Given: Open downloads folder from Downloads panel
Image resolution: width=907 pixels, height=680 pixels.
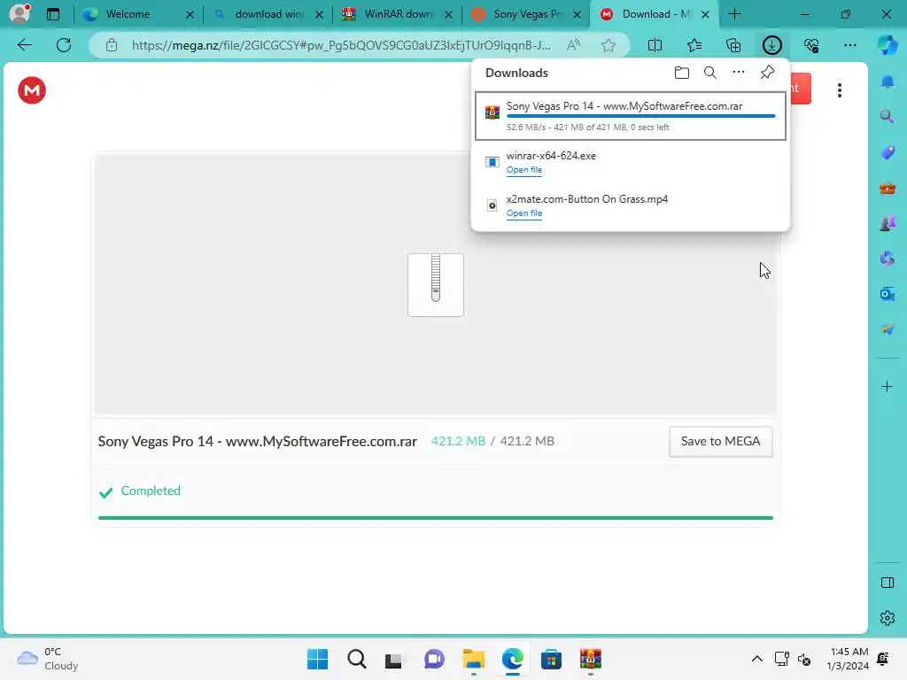Looking at the screenshot, I should tap(682, 73).
